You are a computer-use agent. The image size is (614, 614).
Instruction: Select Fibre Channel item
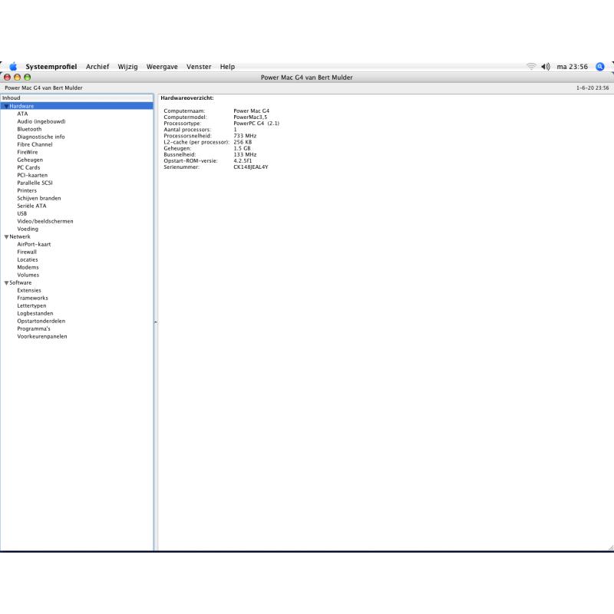pos(35,144)
